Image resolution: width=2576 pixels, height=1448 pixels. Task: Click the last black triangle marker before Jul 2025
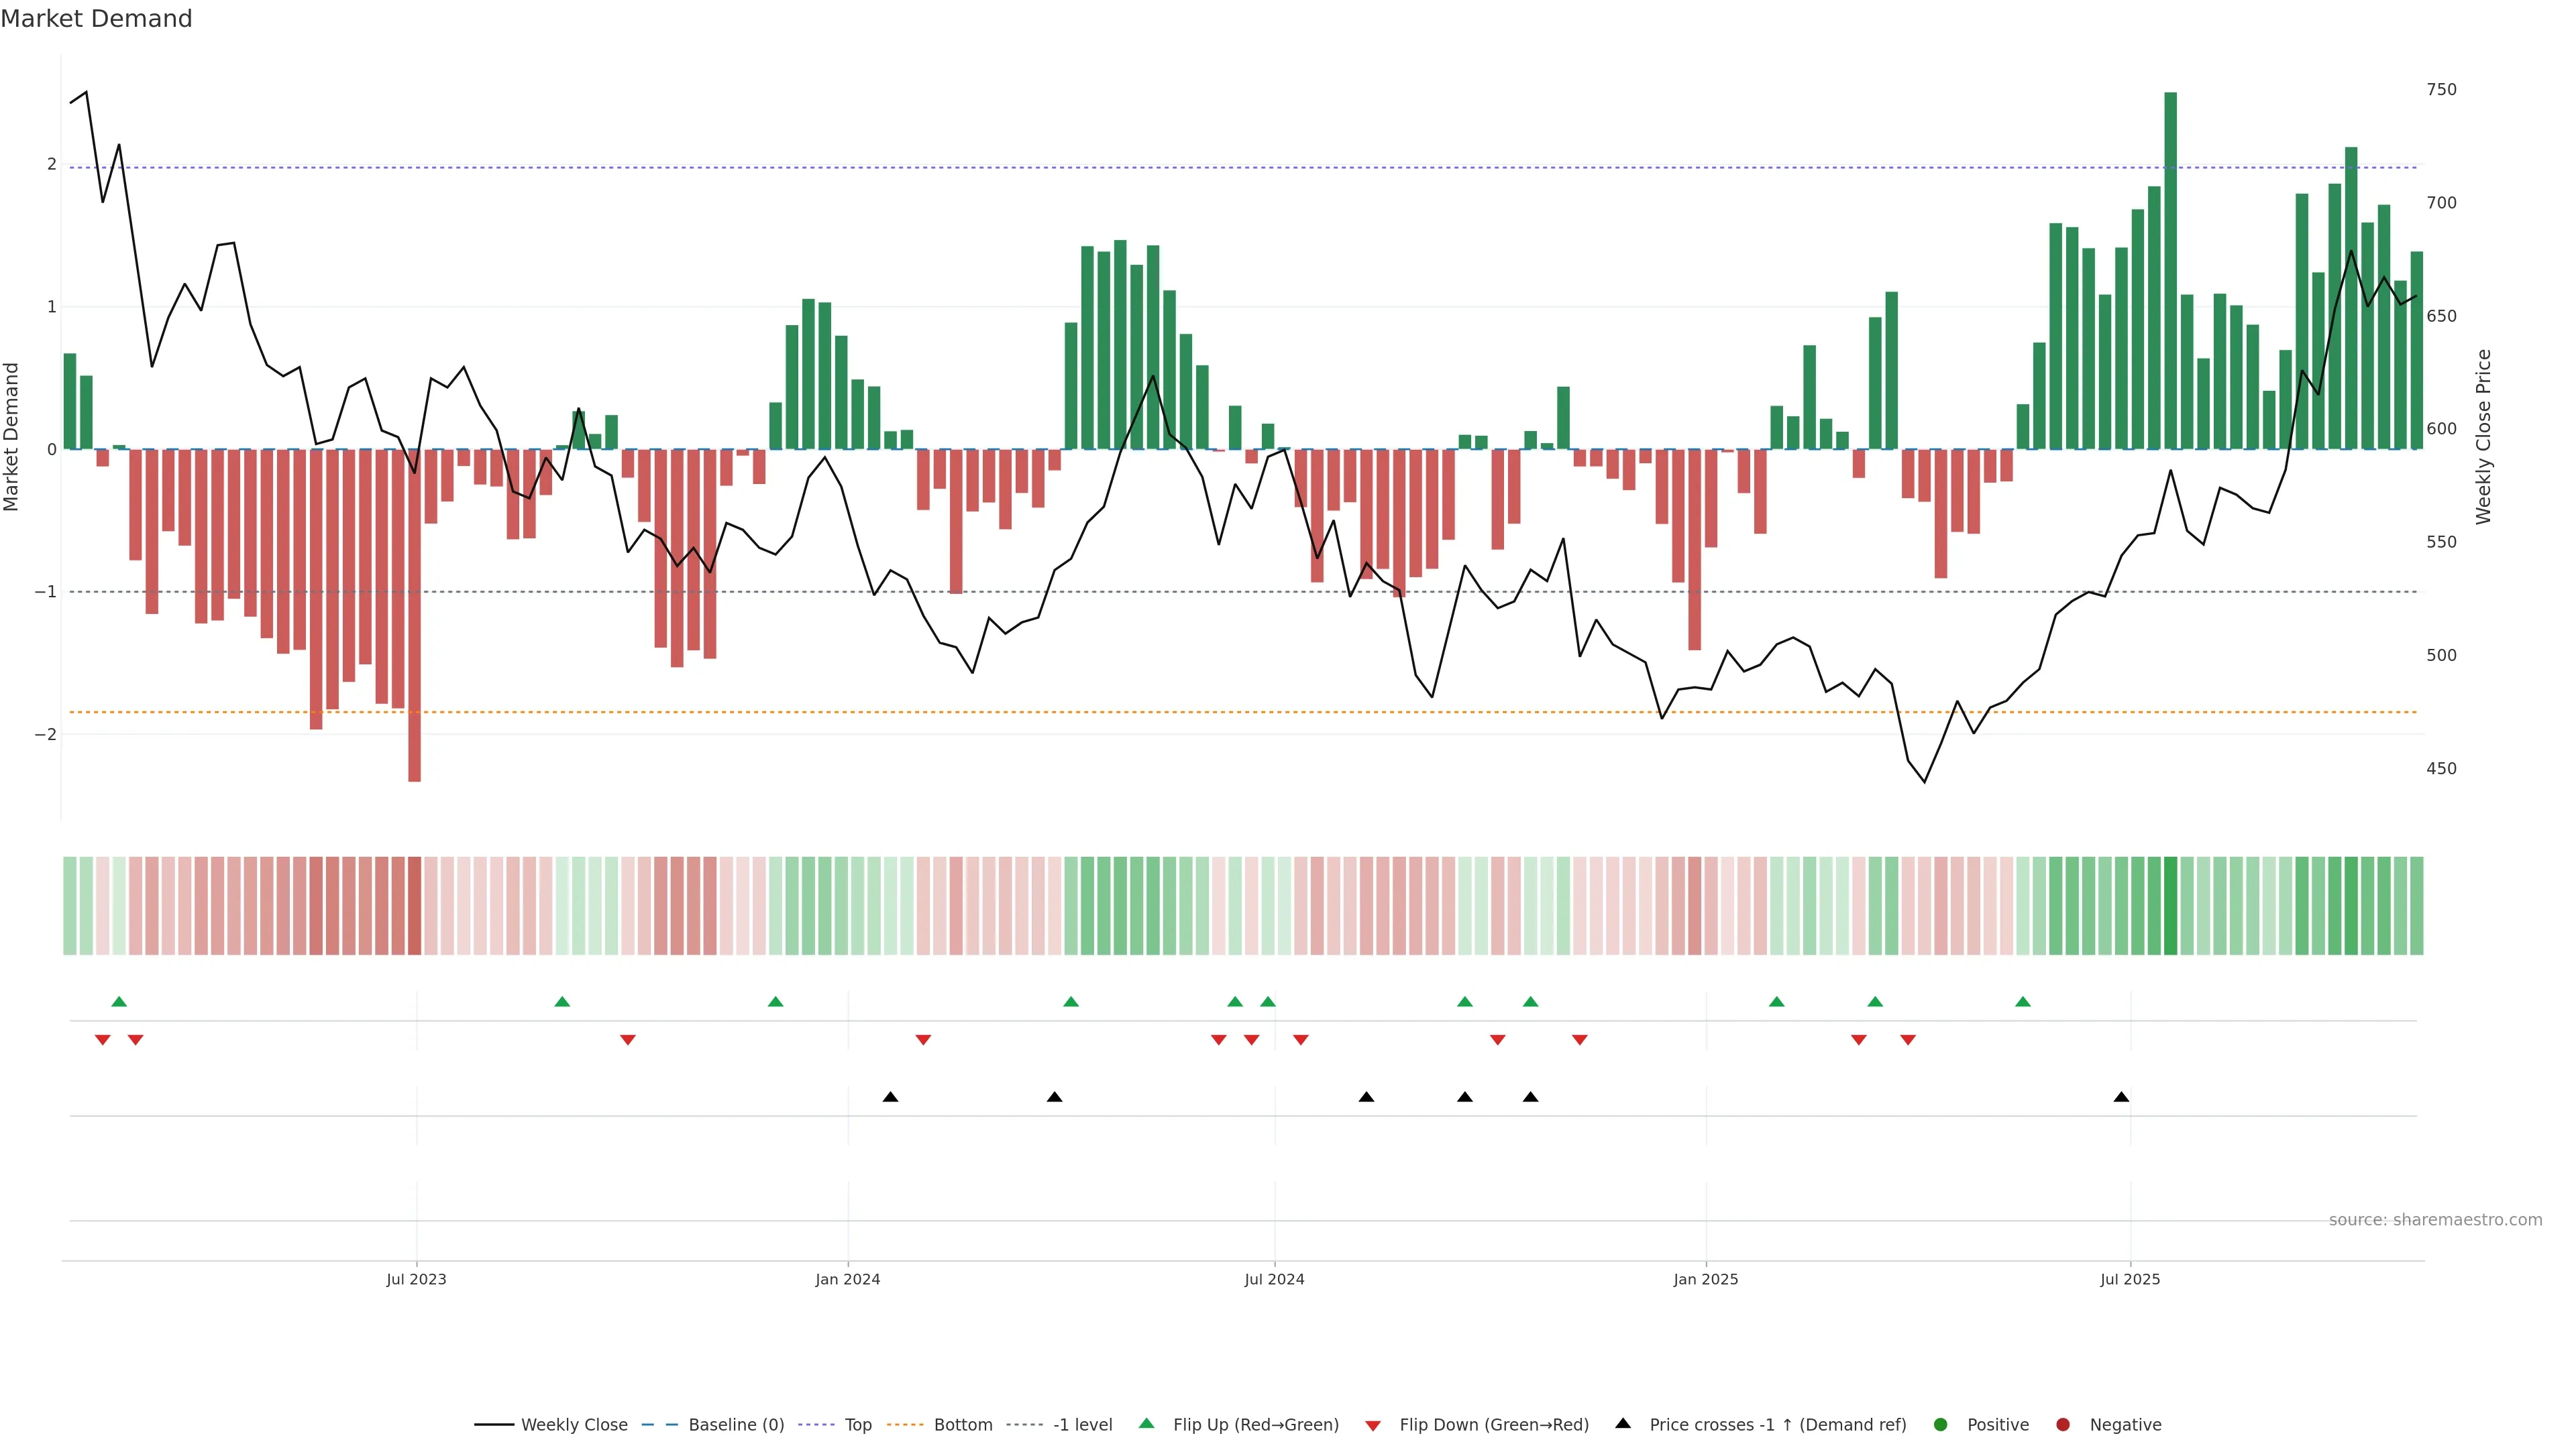[x=2121, y=1097]
